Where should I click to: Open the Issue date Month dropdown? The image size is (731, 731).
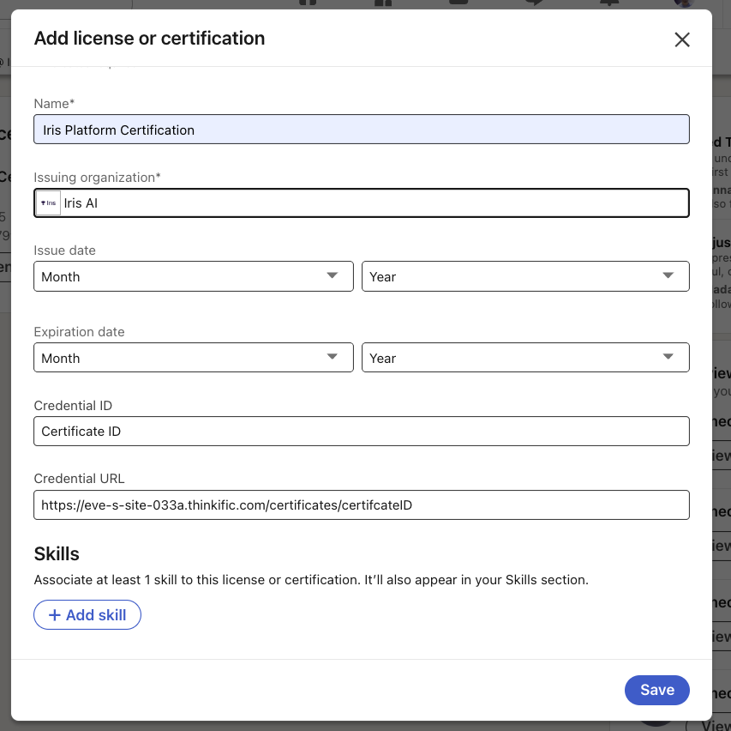coord(194,276)
